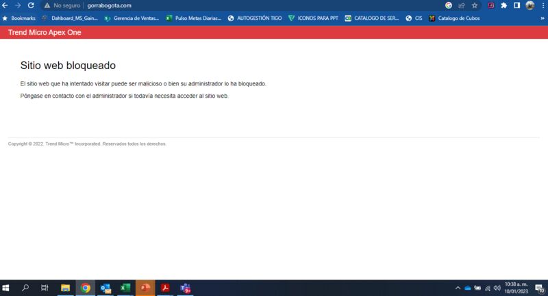Show hidden system tray icons

pos(458,288)
